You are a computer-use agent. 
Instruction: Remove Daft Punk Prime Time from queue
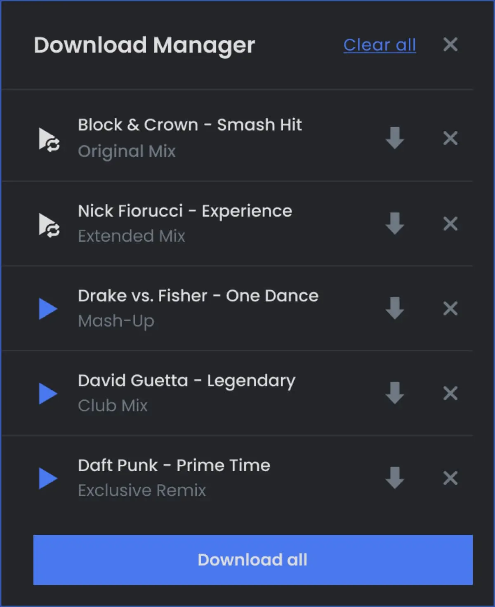coord(450,478)
